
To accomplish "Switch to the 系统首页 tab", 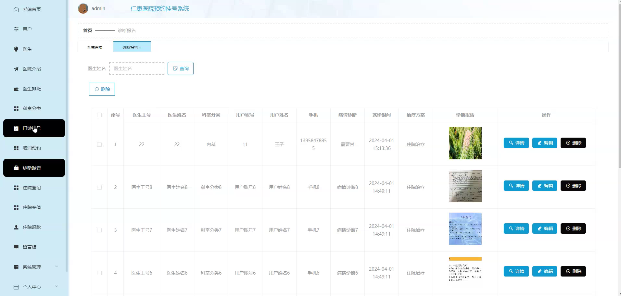I will coord(95,47).
